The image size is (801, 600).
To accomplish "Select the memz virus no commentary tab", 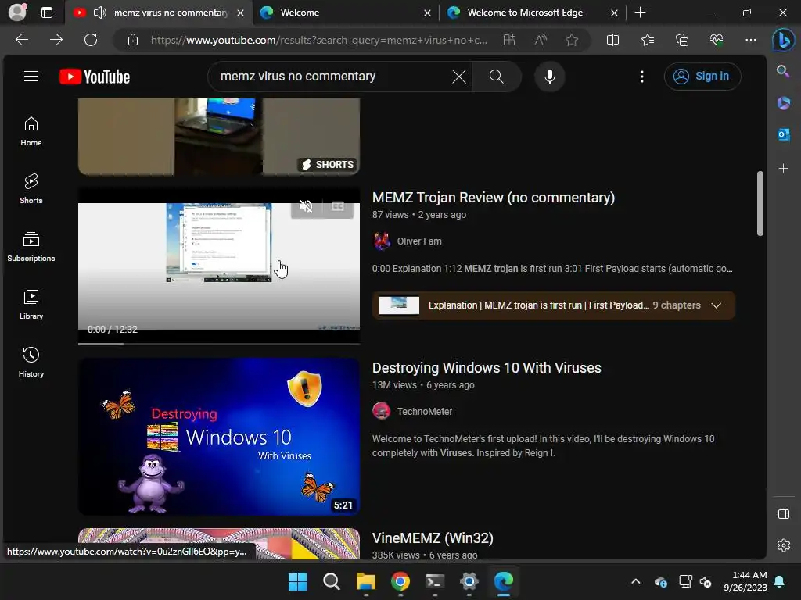I will pos(159,12).
